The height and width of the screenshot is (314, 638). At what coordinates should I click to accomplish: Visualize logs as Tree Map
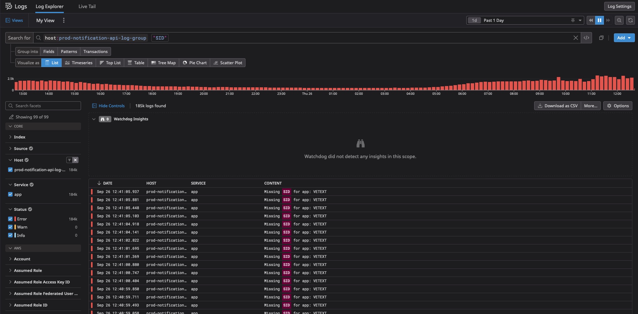[x=163, y=63]
